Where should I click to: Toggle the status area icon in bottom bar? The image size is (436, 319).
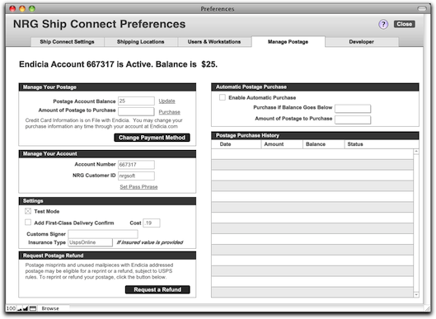(33, 308)
